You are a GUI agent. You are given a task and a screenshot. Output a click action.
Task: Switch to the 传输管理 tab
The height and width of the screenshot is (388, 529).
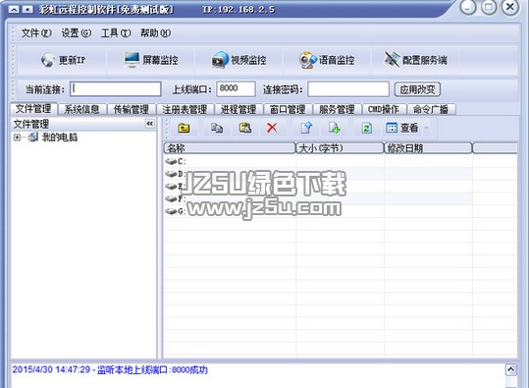pos(131,109)
